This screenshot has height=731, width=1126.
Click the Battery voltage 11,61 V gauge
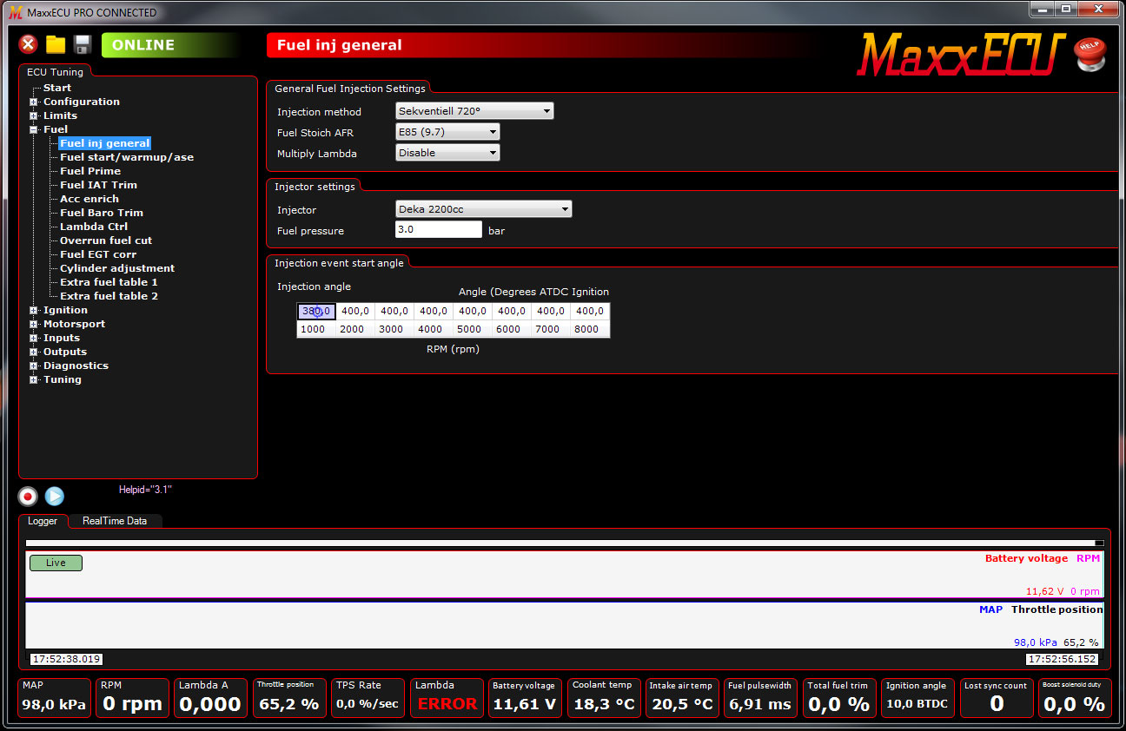(525, 698)
